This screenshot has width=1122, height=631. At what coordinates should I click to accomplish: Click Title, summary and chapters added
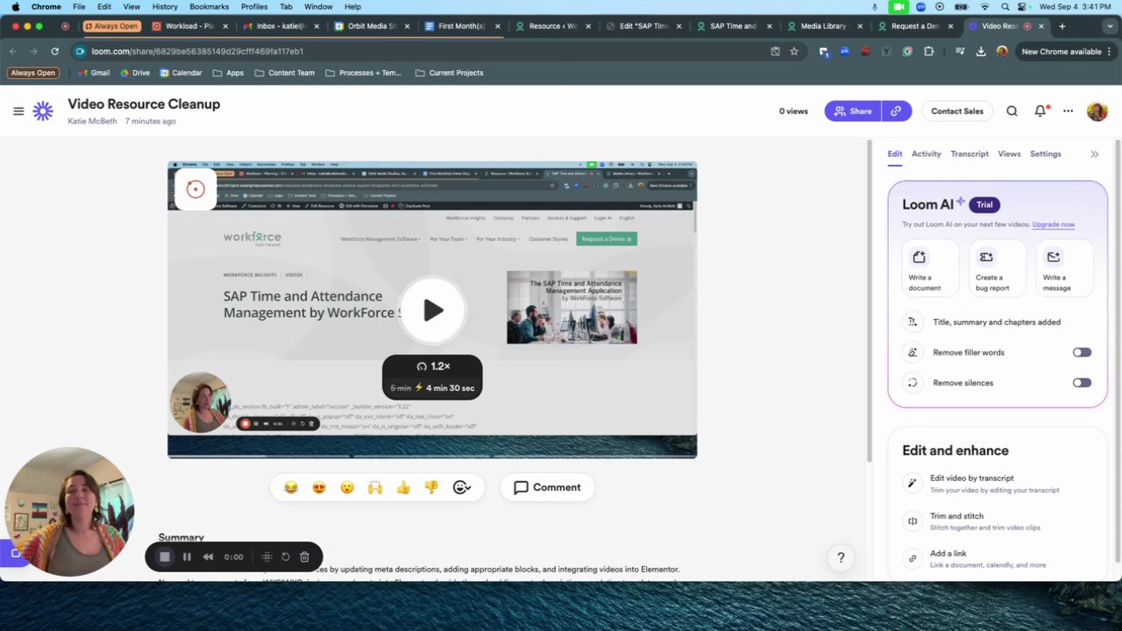click(998, 323)
